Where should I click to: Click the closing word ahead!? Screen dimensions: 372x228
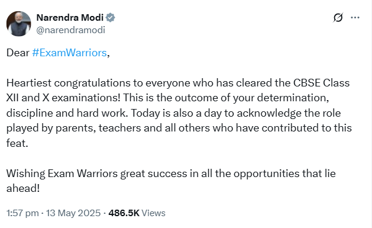click(x=23, y=188)
